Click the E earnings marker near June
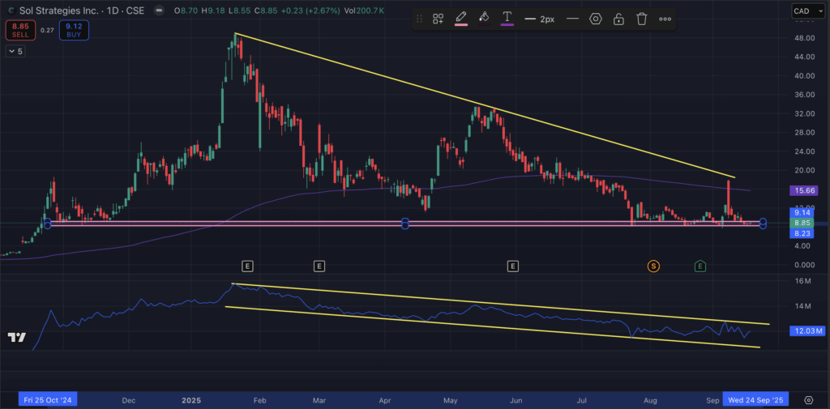Image resolution: width=830 pixels, height=409 pixels. [512, 266]
